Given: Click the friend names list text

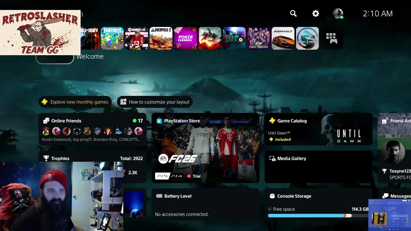Looking at the screenshot, I should tap(91, 140).
